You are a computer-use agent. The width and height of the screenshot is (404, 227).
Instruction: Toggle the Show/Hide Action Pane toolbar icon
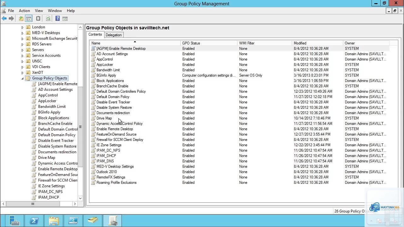pos(65,19)
